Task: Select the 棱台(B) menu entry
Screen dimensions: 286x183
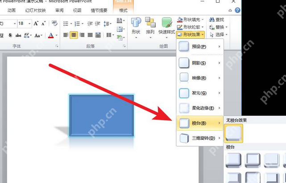Action: (200, 123)
